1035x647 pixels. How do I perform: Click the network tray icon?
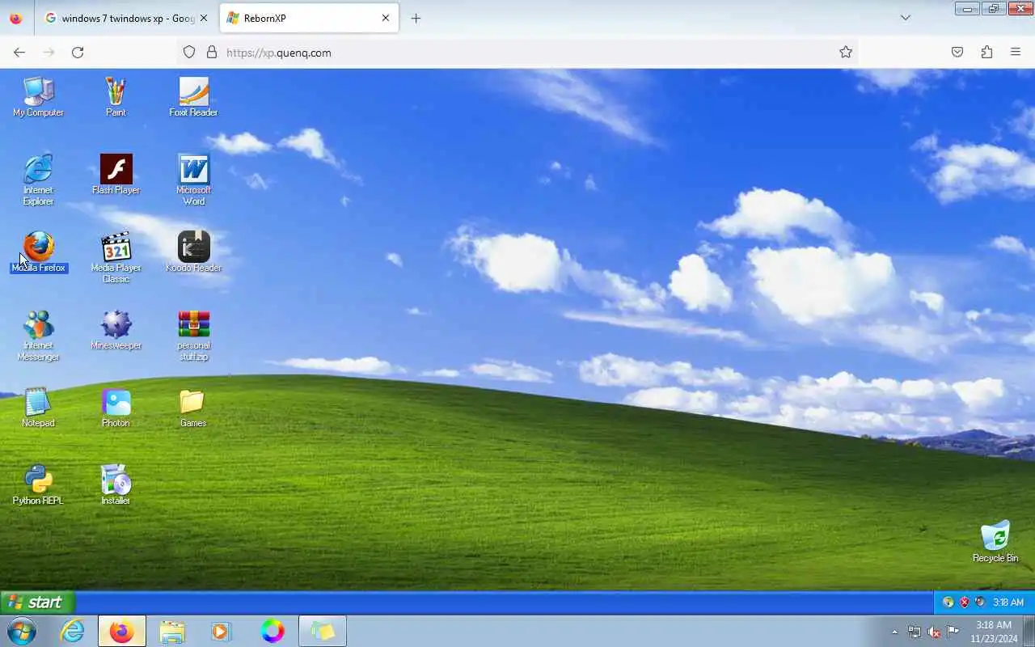pos(914,632)
